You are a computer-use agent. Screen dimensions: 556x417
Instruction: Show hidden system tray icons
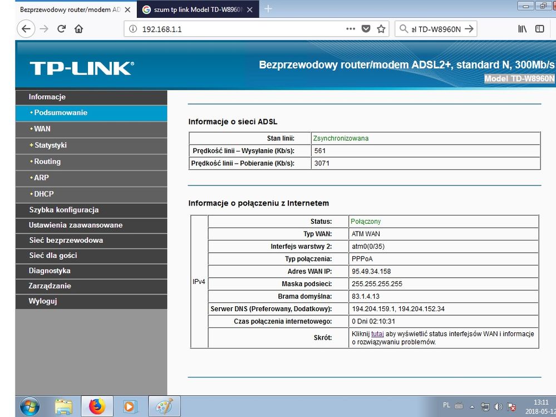pyautogui.click(x=471, y=406)
